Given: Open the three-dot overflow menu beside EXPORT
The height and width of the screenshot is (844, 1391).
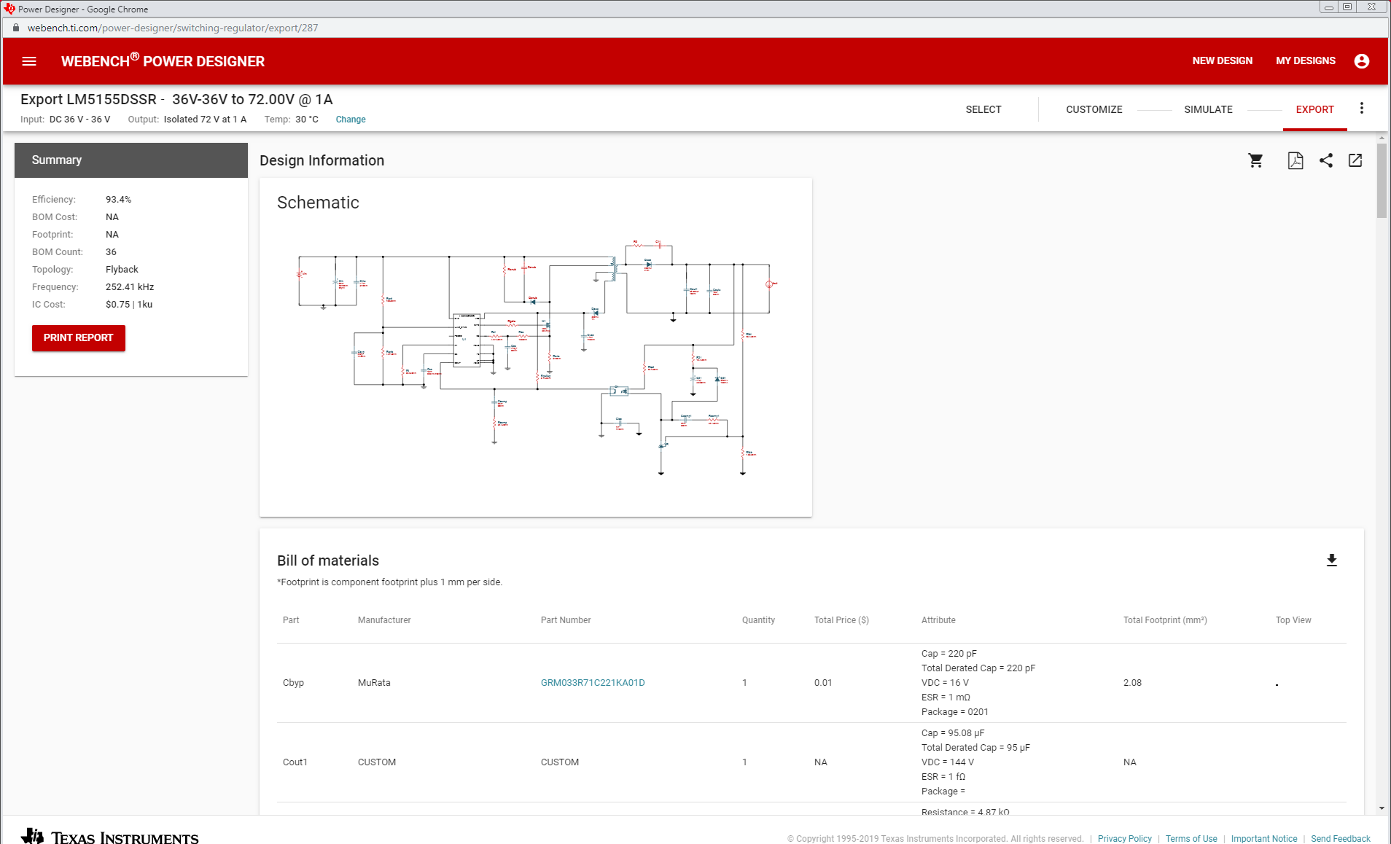Looking at the screenshot, I should coord(1360,108).
